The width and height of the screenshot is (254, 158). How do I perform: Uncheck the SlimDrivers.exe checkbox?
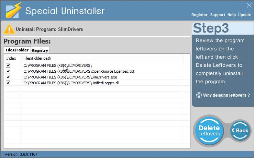point(8,77)
